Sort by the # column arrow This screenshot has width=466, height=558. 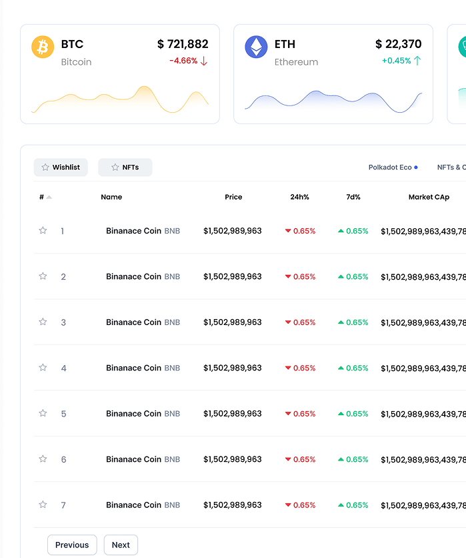point(49,197)
